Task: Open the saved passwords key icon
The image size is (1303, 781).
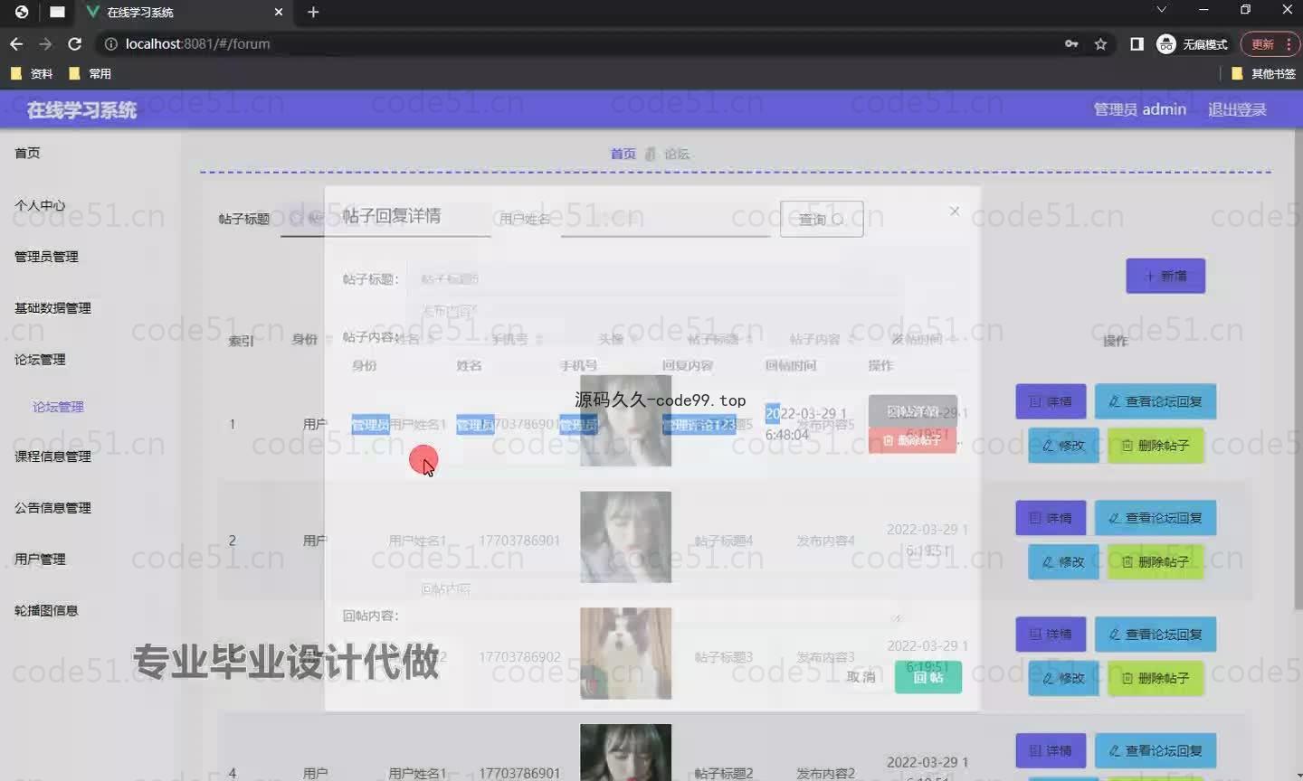Action: pyautogui.click(x=1071, y=43)
